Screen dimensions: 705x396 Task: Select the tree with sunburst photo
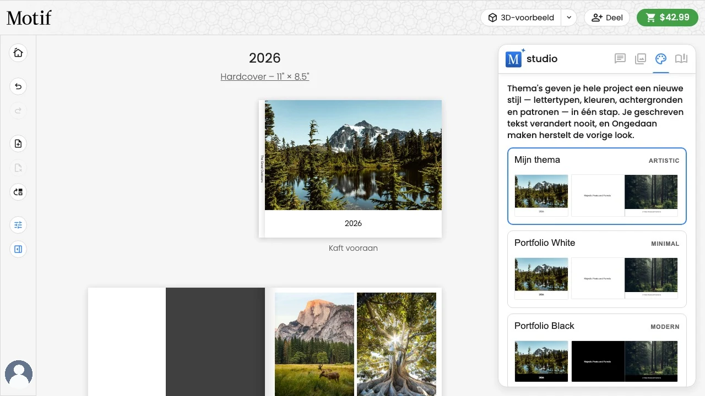pos(397,344)
